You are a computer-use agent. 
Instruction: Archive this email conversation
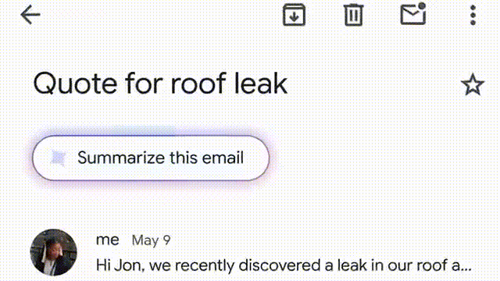coord(294,15)
